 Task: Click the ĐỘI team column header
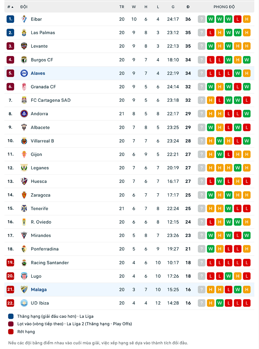(x=24, y=7)
